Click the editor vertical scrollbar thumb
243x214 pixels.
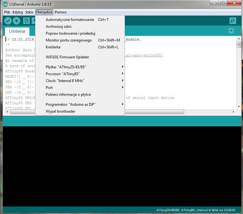(239, 45)
